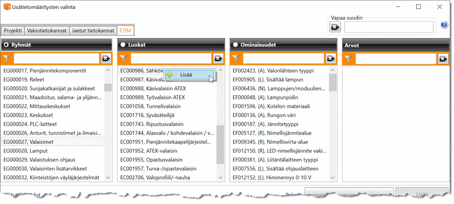
Task: Select the Ominaisuudet radio button
Action: 235,45
